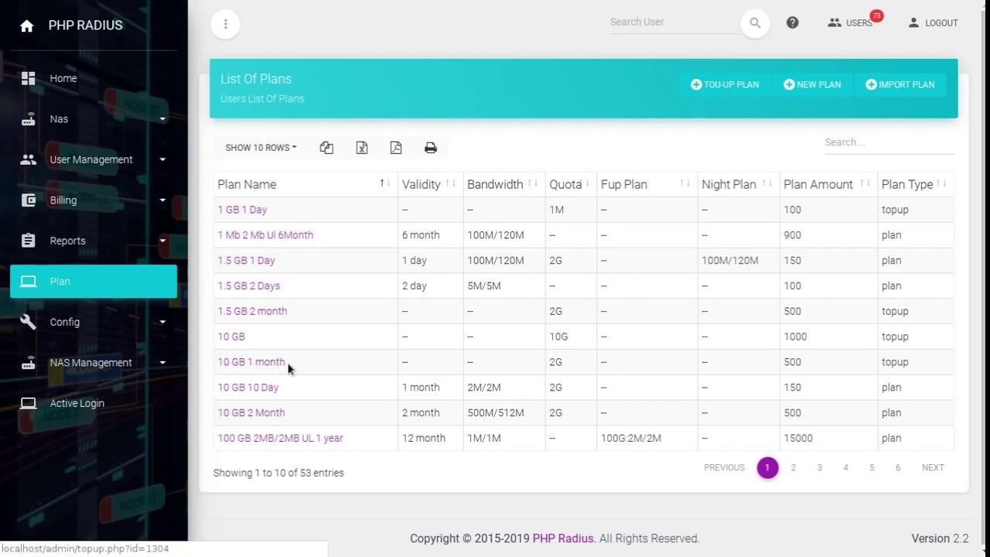Focus the table Search field
This screenshot has height=557, width=990.
(889, 142)
